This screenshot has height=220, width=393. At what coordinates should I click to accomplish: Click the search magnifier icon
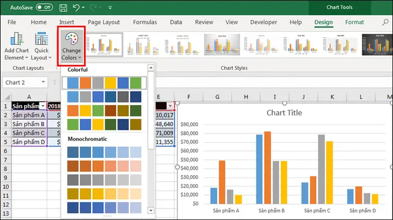[385, 22]
